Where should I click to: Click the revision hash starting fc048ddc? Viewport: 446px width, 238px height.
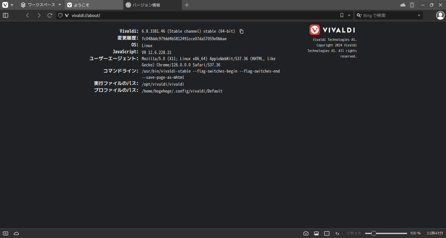(184, 39)
